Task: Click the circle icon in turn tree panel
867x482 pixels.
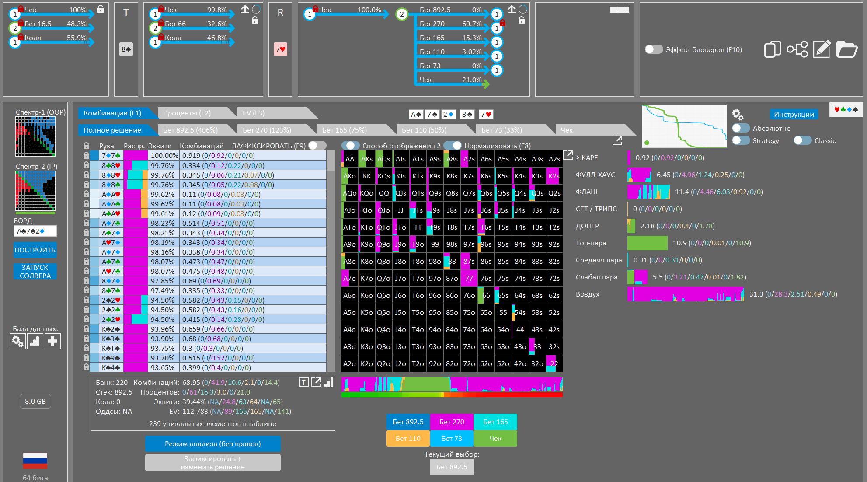Action: 256,9
